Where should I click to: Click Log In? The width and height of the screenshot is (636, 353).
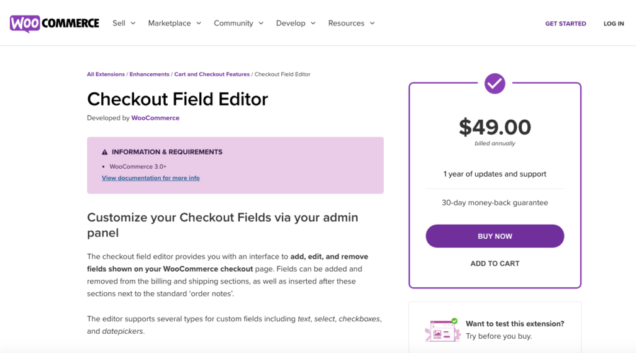click(614, 24)
